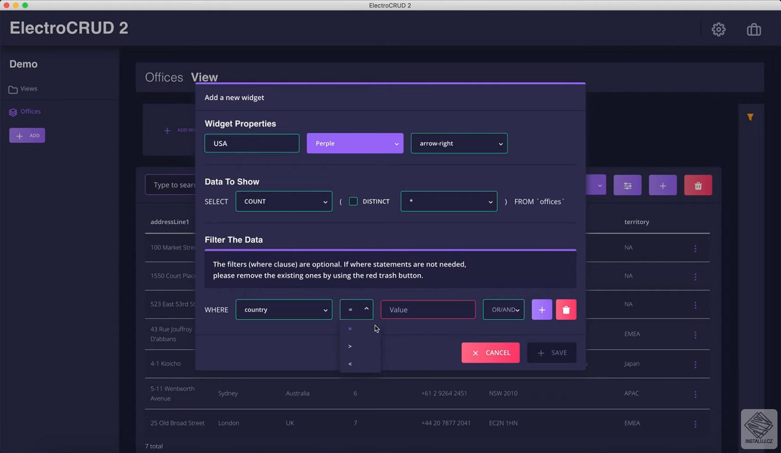The image size is (781, 453).
Task: Open the arrow-right icon dropdown
Action: point(459,143)
